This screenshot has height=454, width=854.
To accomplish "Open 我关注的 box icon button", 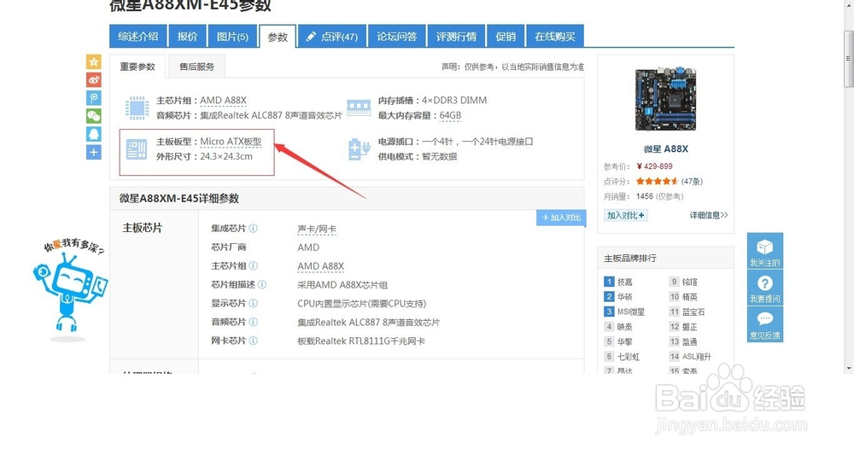I will click(x=764, y=251).
